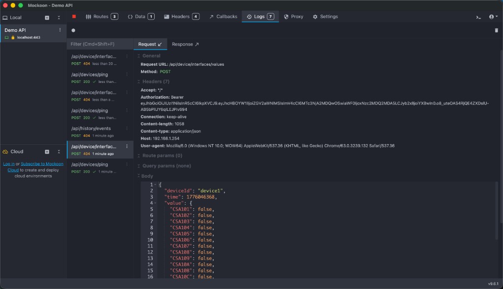Viewport: 503px width, 289px height.
Task: Open menu for first /api/devices/ping log
Action: pos(127,74)
